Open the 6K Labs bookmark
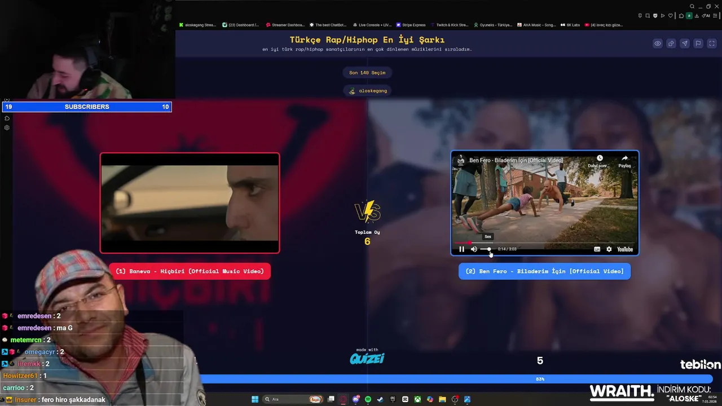The height and width of the screenshot is (406, 722). pyautogui.click(x=571, y=25)
